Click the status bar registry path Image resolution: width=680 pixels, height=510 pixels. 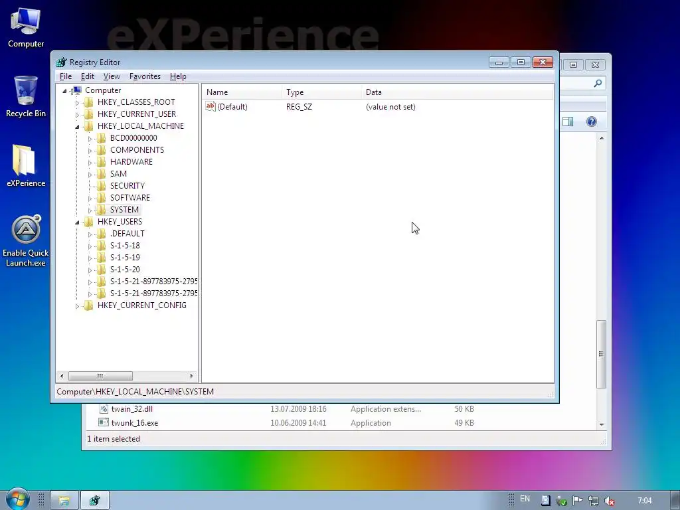coord(135,392)
